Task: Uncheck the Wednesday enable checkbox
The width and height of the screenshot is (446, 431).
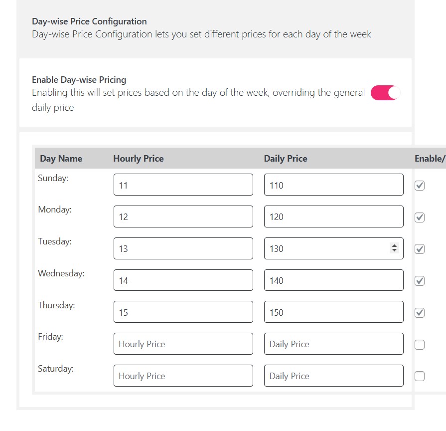Action: pos(420,281)
